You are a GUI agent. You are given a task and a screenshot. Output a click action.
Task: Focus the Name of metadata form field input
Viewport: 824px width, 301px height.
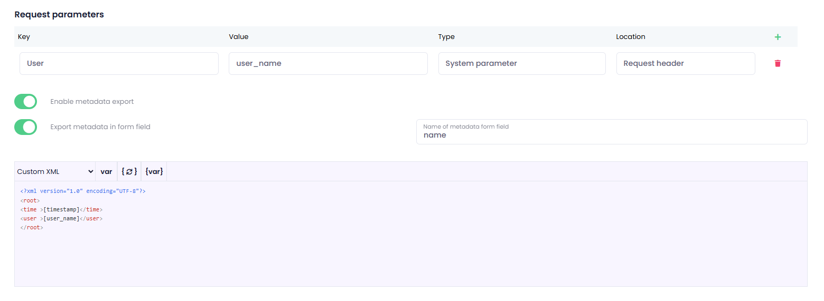(611, 135)
